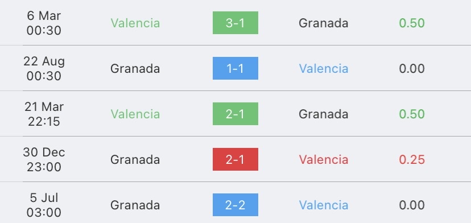
Task: Open Valencia home team on 21 Mar
Action: point(135,114)
